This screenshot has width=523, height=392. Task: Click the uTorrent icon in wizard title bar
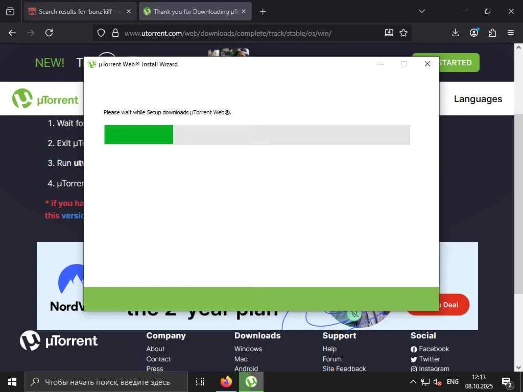(92, 64)
